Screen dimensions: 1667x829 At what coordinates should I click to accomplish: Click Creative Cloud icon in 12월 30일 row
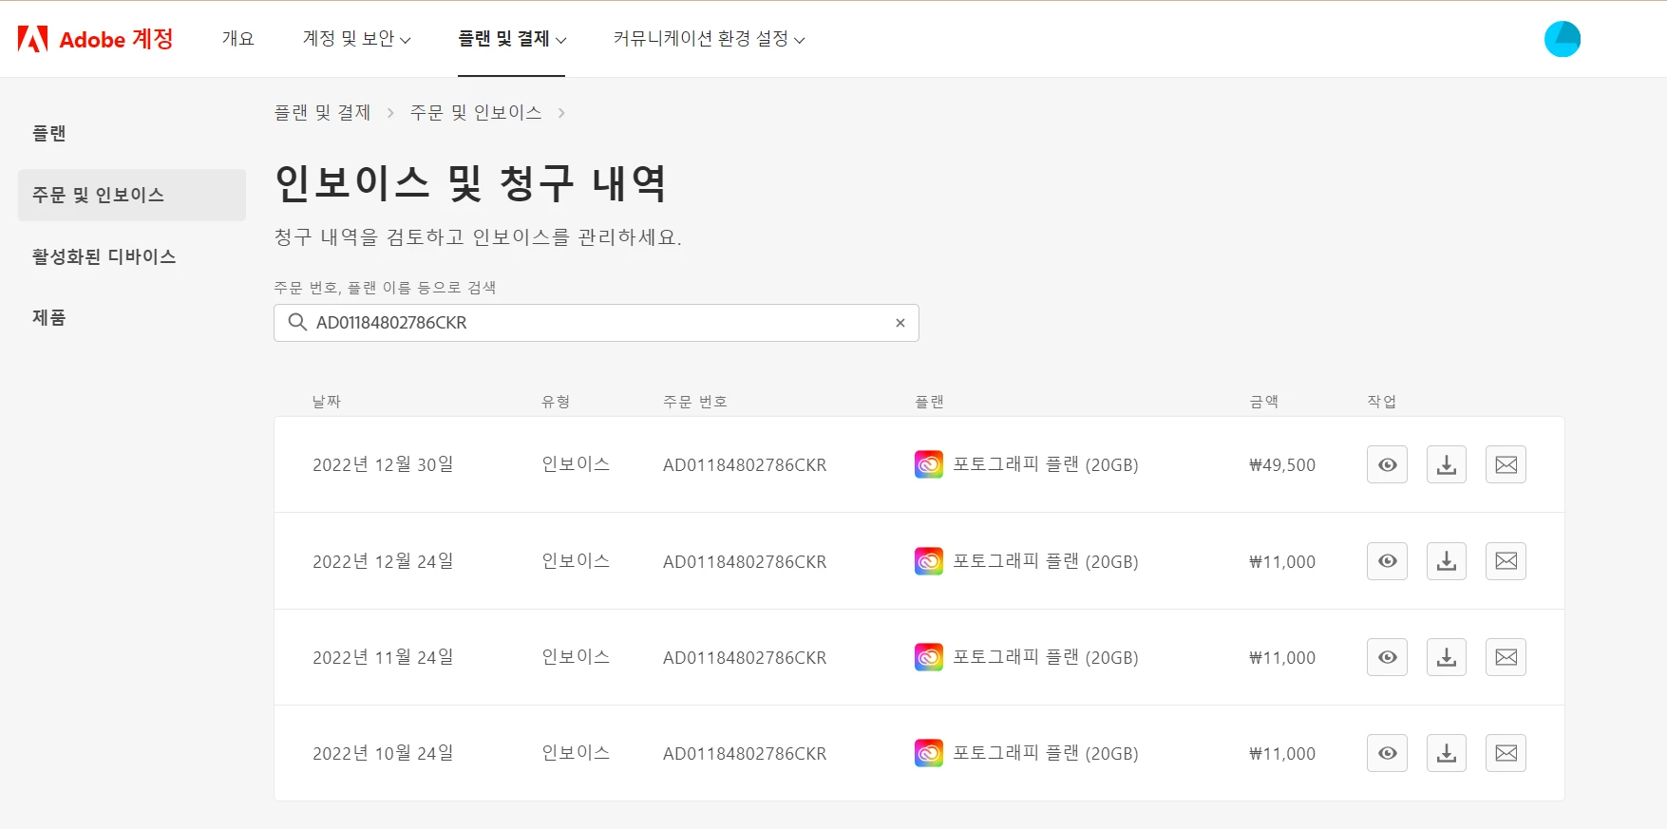(929, 464)
